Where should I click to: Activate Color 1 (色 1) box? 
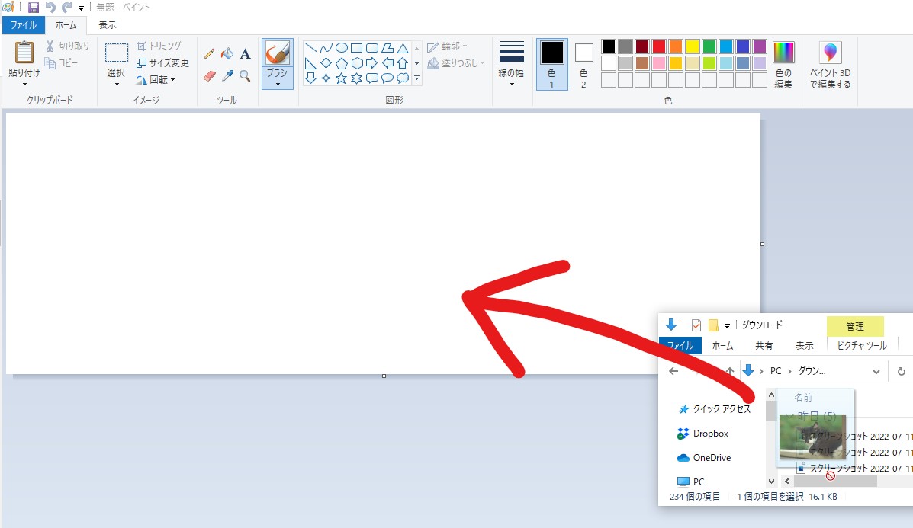pyautogui.click(x=551, y=65)
